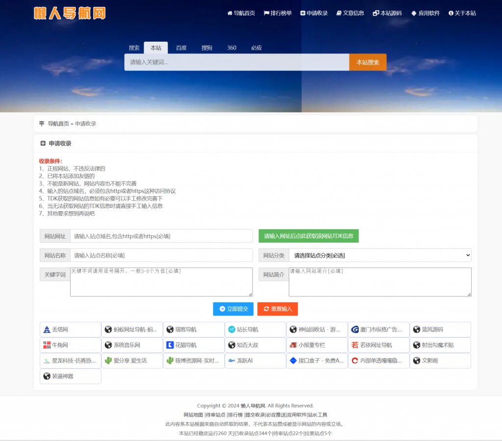Screen dimensions: 502x441
Task: Click the 网站网址 URL input field
Action: (161, 236)
